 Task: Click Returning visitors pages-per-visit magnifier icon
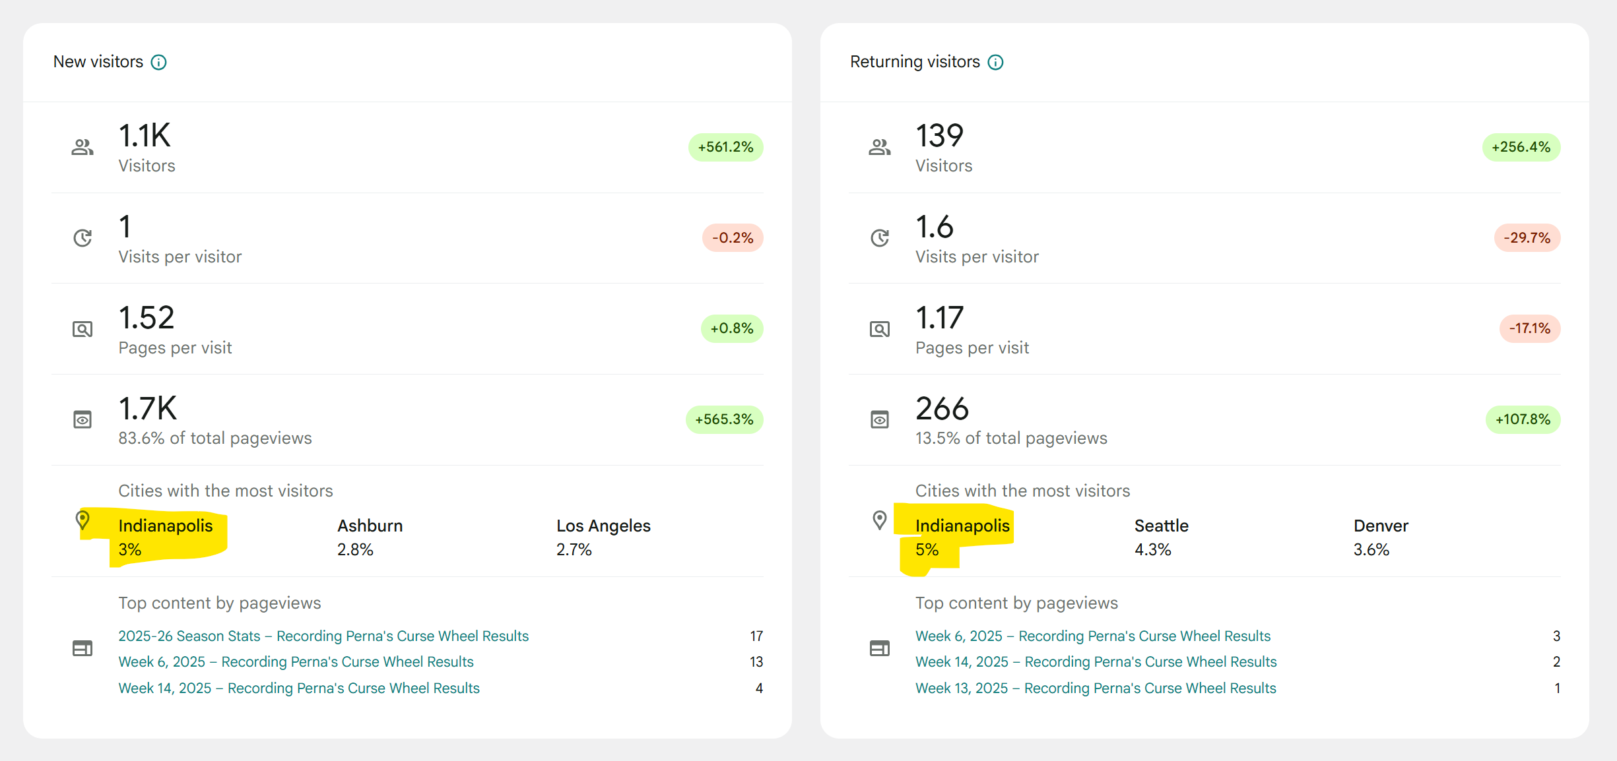[x=880, y=328]
